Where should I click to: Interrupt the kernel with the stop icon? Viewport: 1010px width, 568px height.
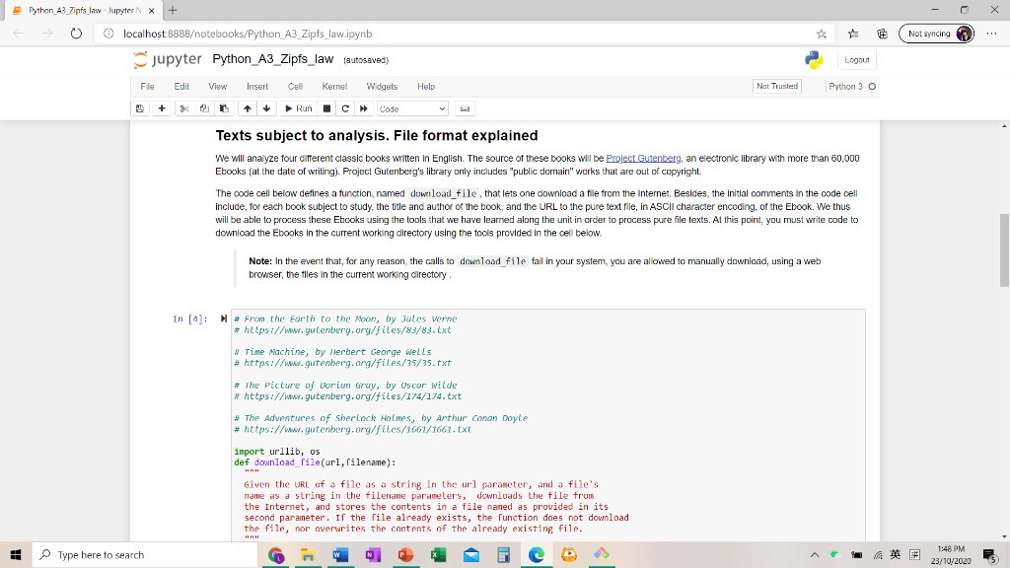[x=325, y=108]
